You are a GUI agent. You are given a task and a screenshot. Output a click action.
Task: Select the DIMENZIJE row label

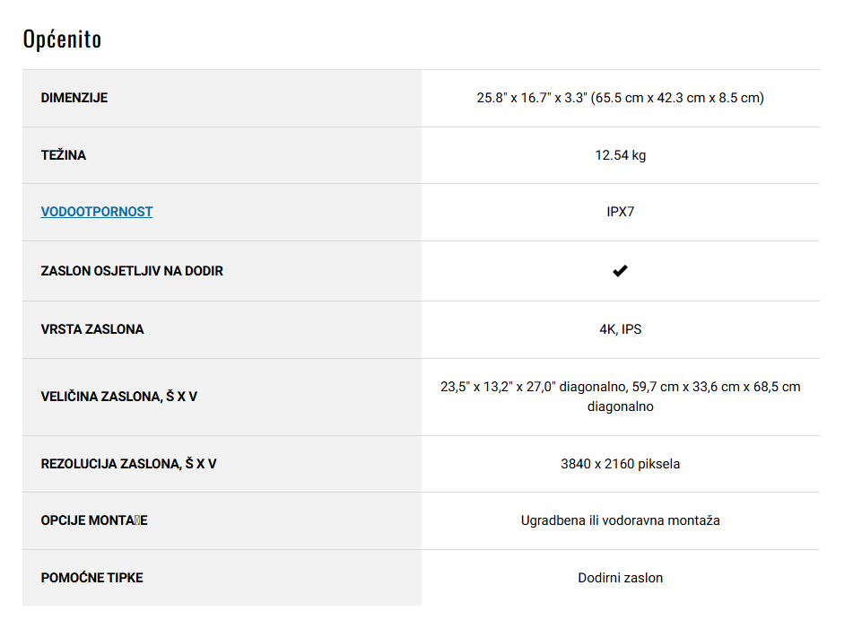[74, 98]
